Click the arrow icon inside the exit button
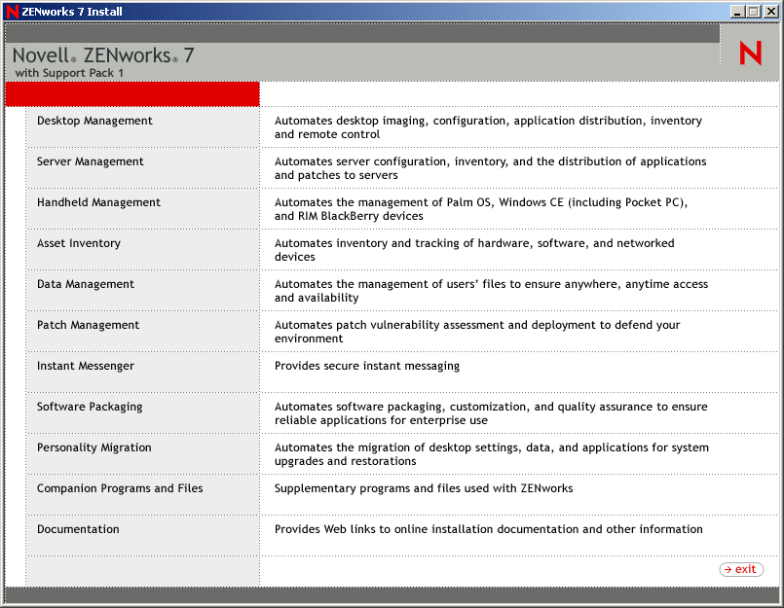The width and height of the screenshot is (784, 608). (x=729, y=569)
